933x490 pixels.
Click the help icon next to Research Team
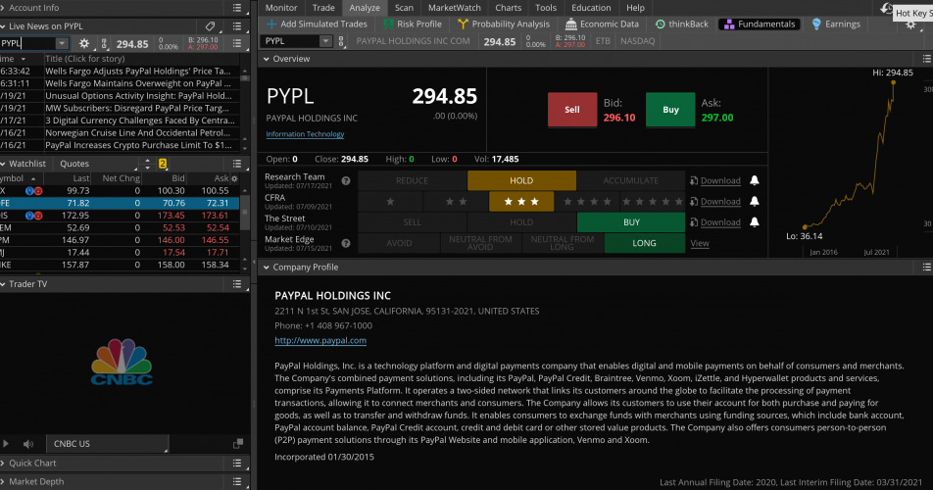[x=346, y=180]
